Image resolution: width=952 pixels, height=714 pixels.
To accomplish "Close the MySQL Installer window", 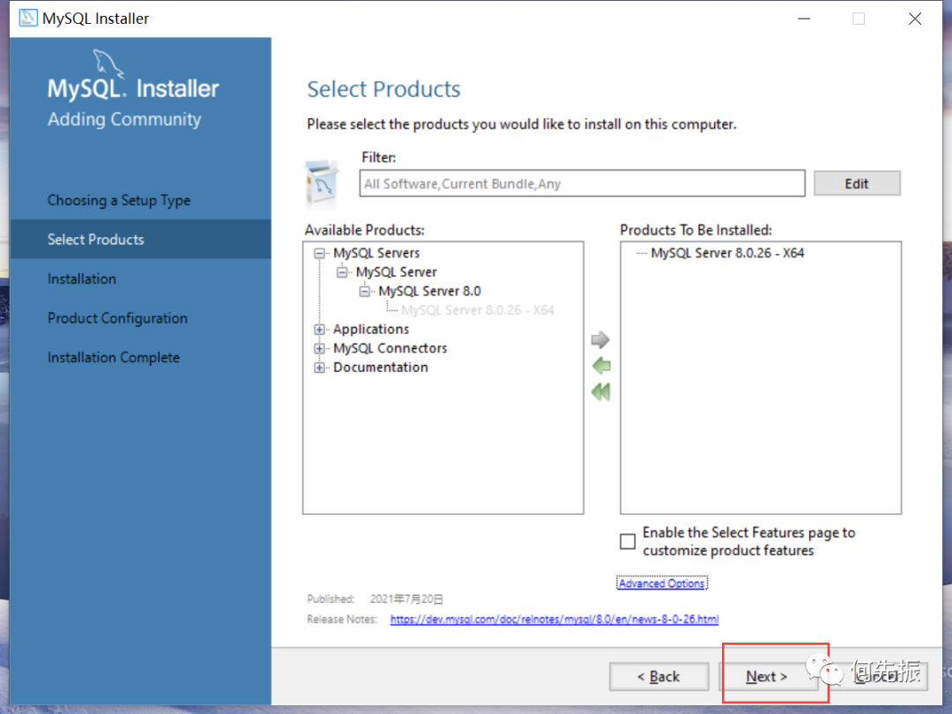I will 915,19.
